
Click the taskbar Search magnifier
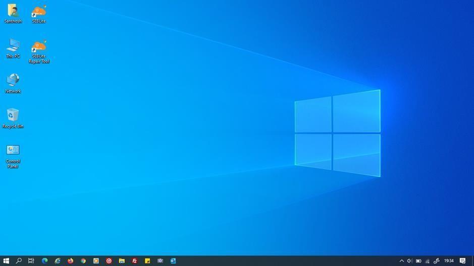pos(19,261)
